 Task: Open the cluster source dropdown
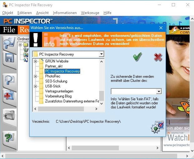[159, 92]
